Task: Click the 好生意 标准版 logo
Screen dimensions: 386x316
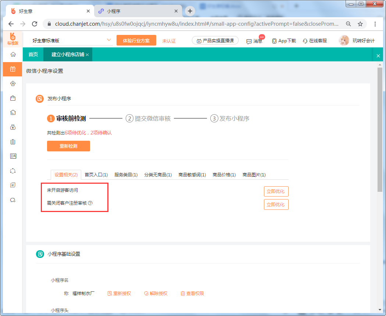Action: (13, 39)
